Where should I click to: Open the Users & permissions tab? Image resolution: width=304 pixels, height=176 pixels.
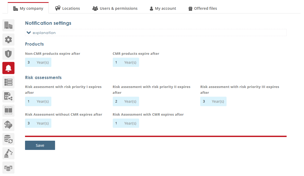(115, 8)
